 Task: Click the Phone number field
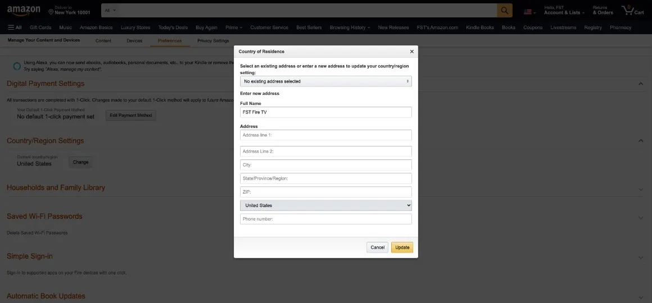coord(325,219)
